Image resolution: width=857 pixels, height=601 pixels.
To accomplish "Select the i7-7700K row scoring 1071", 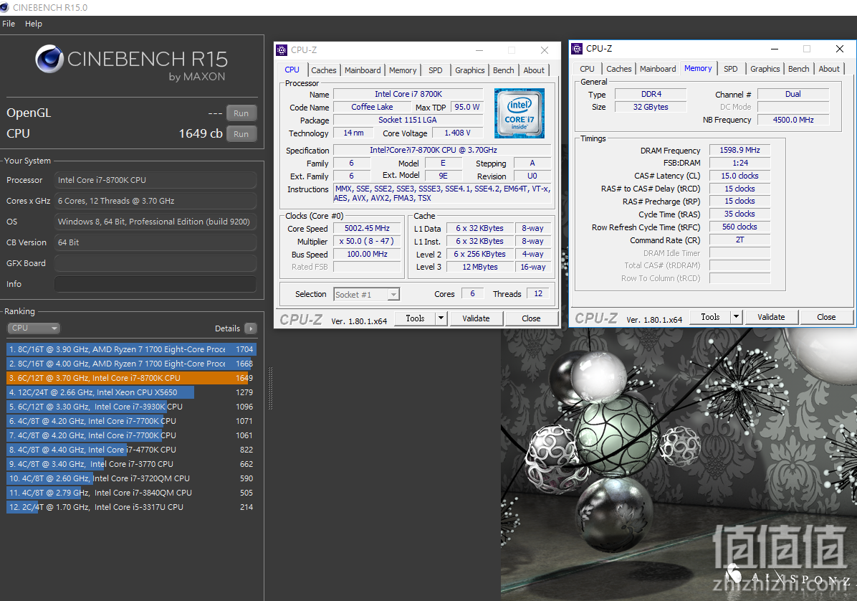I will tap(131, 421).
